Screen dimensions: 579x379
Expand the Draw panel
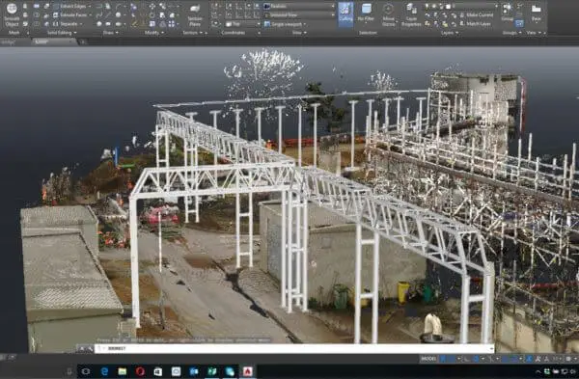tap(110, 33)
